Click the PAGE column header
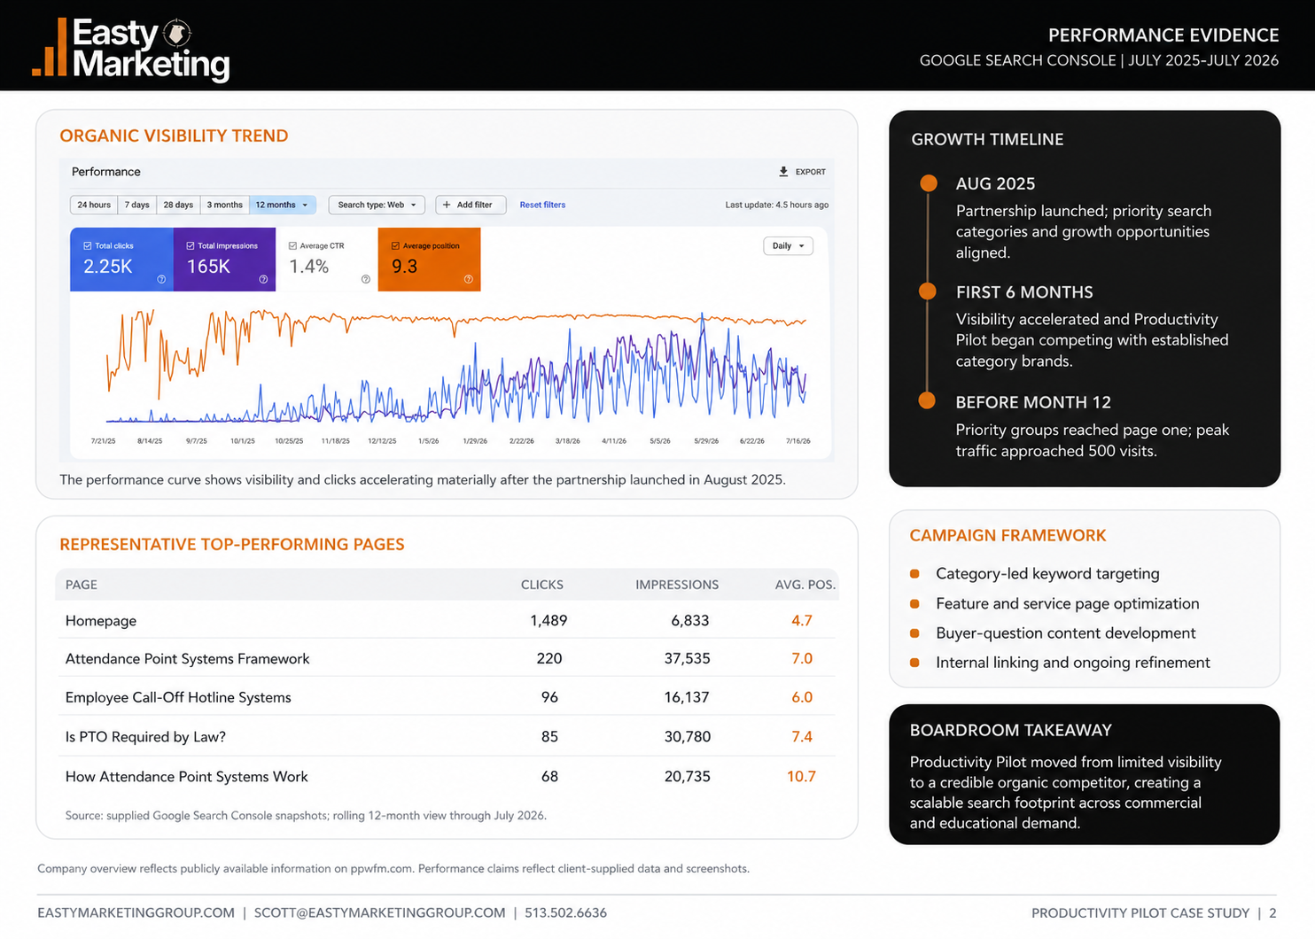The height and width of the screenshot is (939, 1315). pyautogui.click(x=82, y=585)
